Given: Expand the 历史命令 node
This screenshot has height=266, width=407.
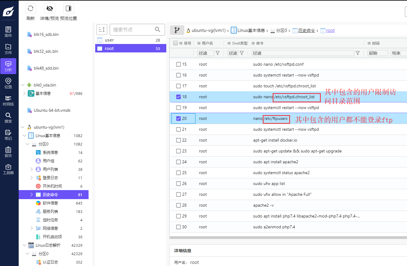Looking at the screenshot, I should tap(32, 195).
